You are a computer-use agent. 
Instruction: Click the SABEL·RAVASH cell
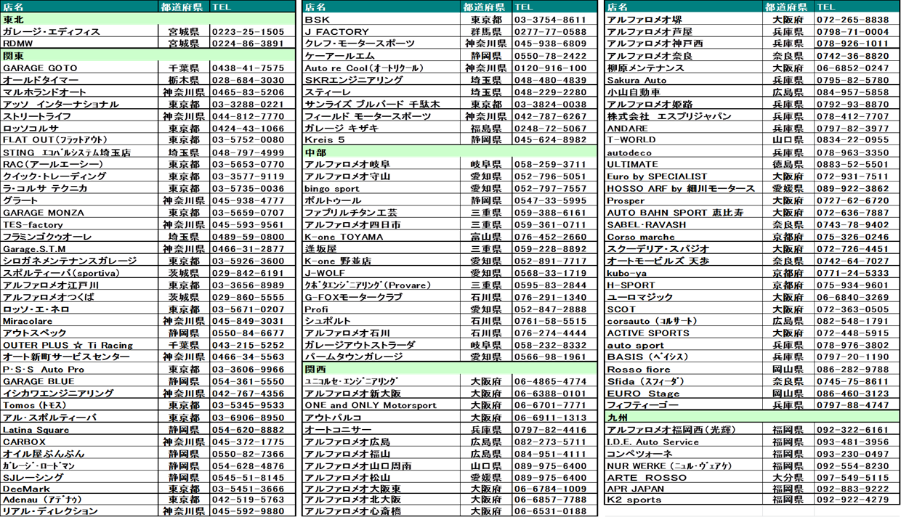point(684,225)
